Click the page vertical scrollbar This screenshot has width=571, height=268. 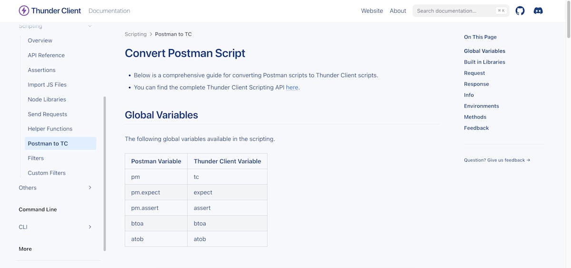click(x=568, y=19)
